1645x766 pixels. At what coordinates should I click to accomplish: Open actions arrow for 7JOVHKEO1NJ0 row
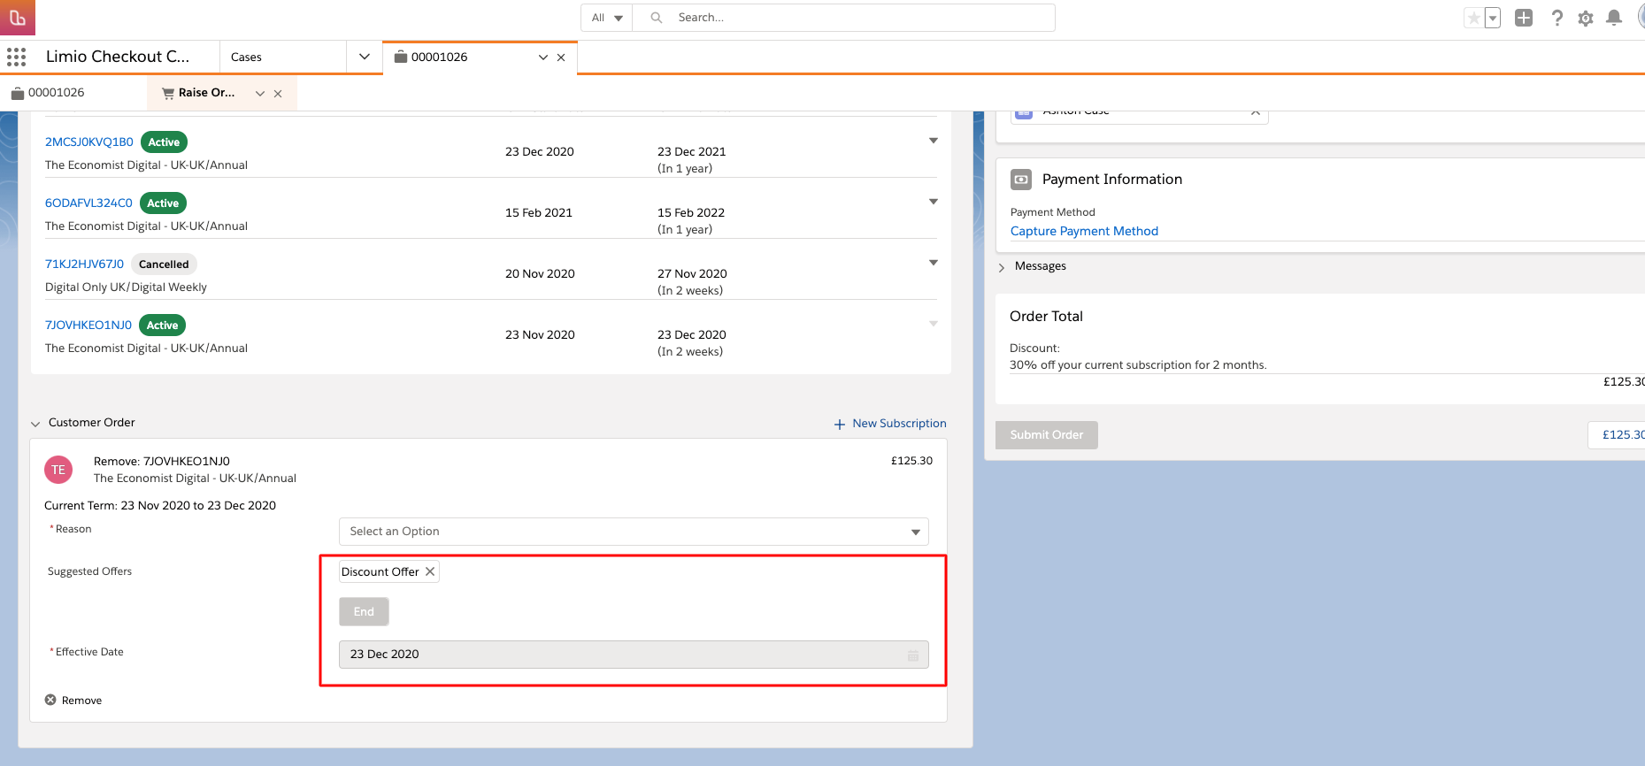click(x=934, y=324)
